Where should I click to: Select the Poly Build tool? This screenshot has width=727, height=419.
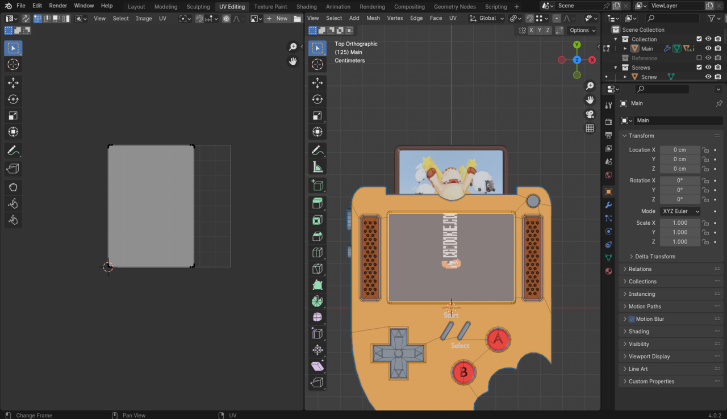pos(317,285)
